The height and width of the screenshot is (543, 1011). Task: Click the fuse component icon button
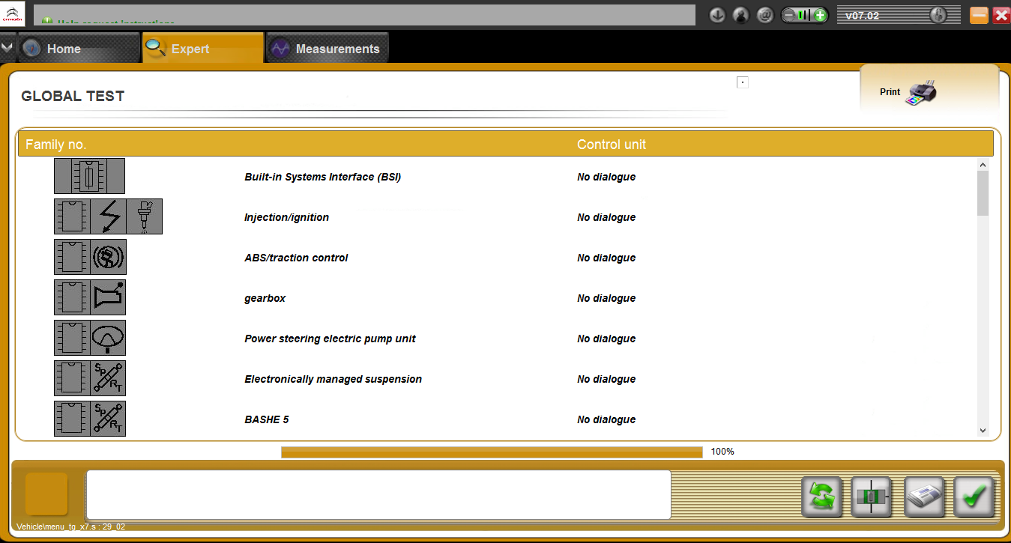[872, 497]
